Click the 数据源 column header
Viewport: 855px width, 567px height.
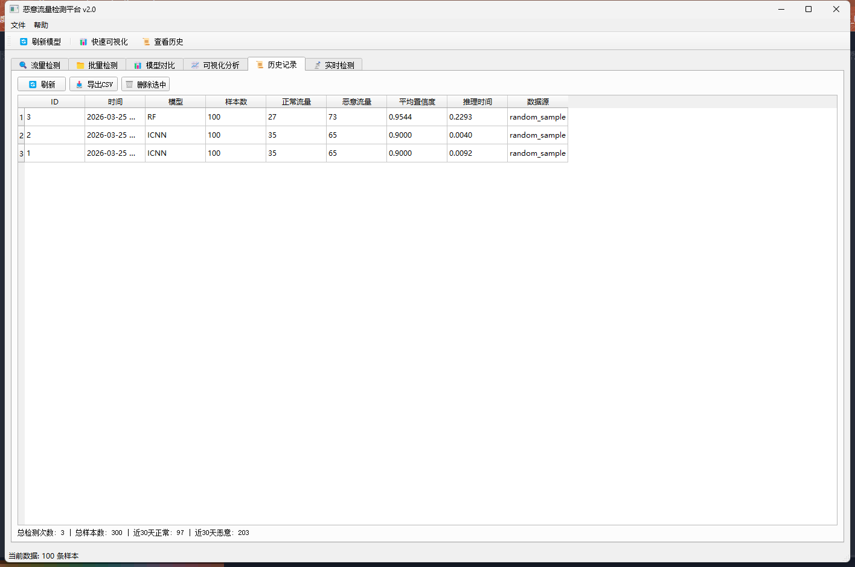538,101
